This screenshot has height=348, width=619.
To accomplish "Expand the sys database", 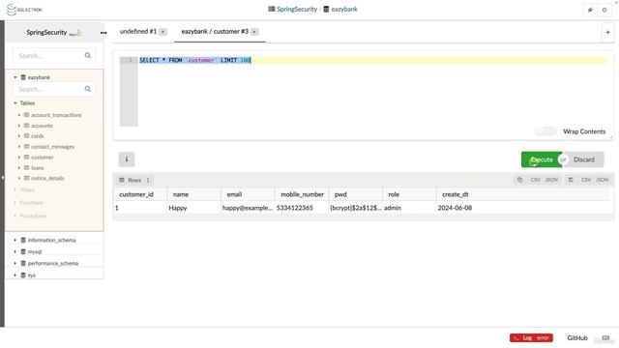I will pos(15,275).
